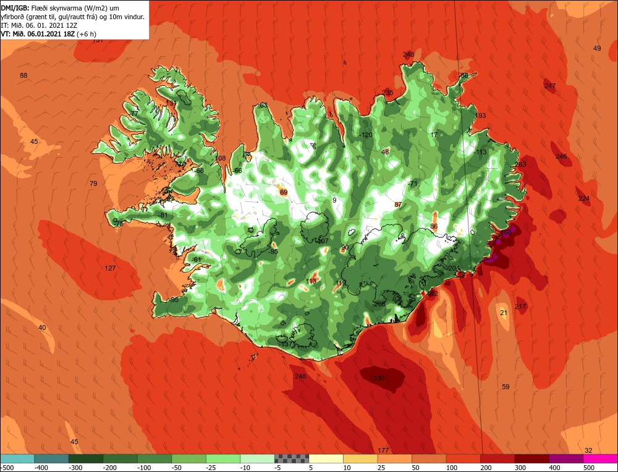Viewport: 618px width, 472px height.
Task: Click the legend tick label '-300'
Action: coord(75,468)
